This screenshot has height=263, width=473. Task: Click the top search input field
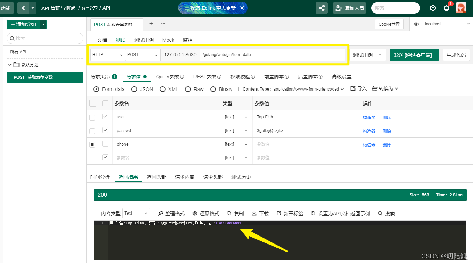click(x=396, y=8)
